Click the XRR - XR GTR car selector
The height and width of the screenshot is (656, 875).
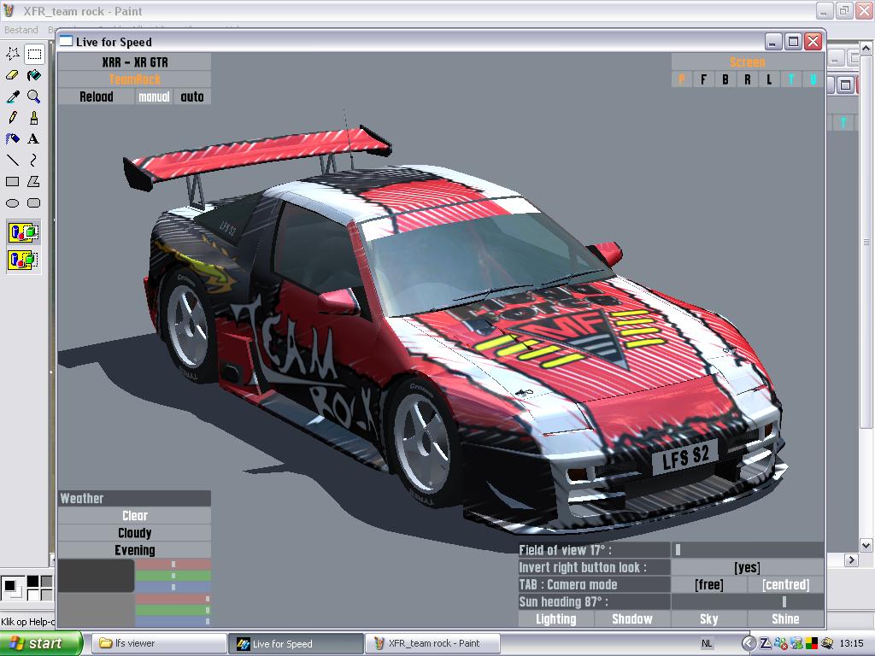pyautogui.click(x=134, y=61)
